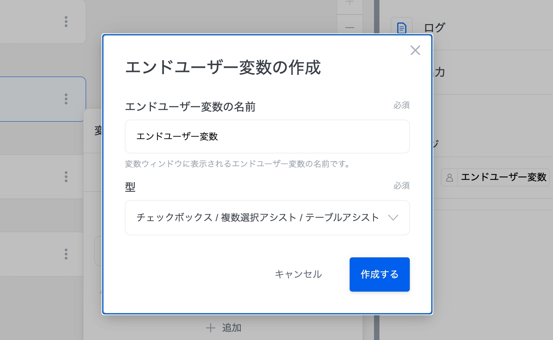This screenshot has height=340, width=553.
Task: Open the three-dot menu on the blue-outlined selected row
Action: click(66, 99)
